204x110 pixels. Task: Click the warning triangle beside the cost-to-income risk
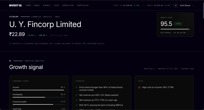click(139, 87)
